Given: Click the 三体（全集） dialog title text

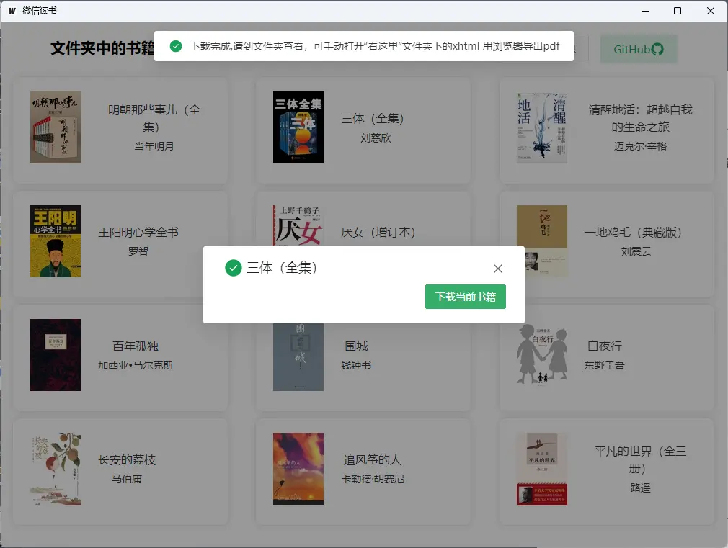Looking at the screenshot, I should pyautogui.click(x=282, y=268).
